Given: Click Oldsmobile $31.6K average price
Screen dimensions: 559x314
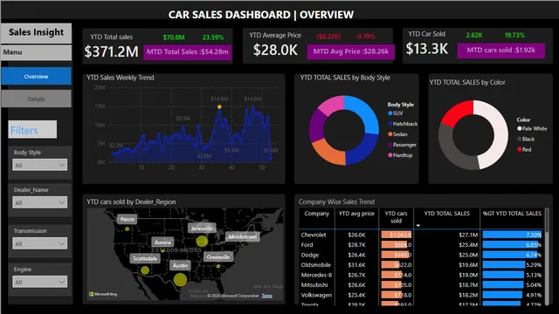Looking at the screenshot, I should pyautogui.click(x=356, y=265).
